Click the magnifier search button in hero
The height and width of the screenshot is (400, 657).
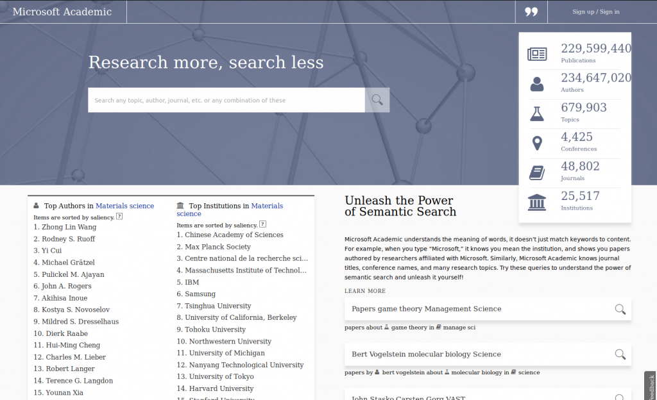point(377,100)
